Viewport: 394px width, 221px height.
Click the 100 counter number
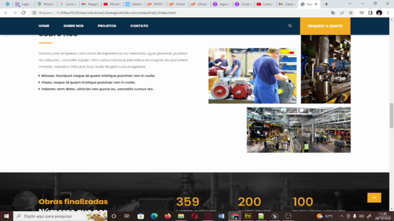[x=303, y=201]
